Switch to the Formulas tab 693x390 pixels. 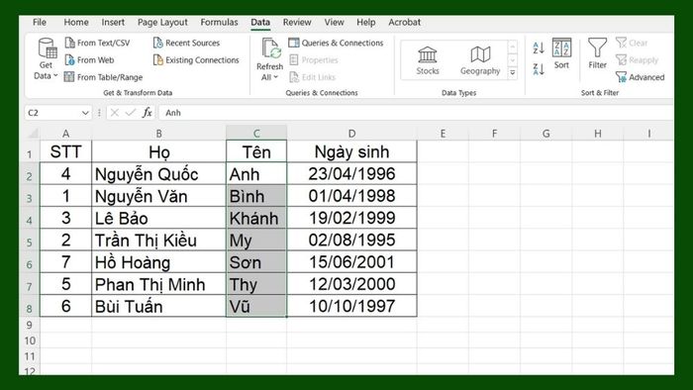(x=219, y=22)
